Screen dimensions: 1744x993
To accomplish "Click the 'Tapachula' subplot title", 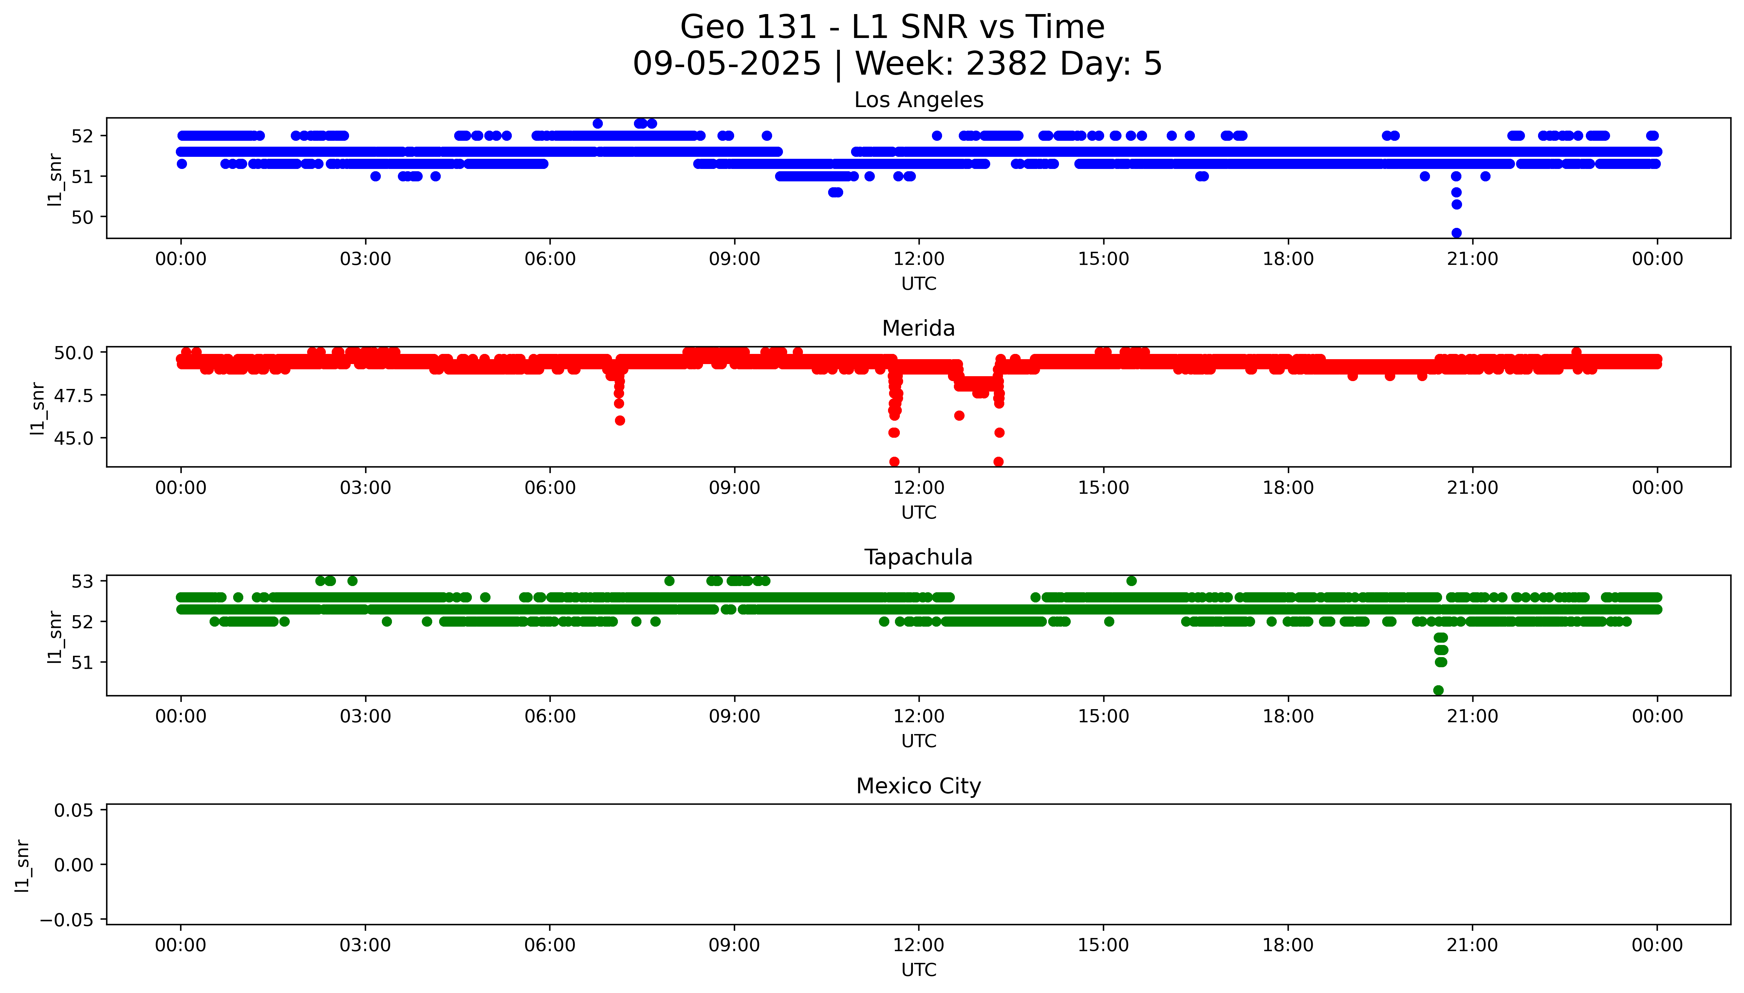I will [918, 557].
